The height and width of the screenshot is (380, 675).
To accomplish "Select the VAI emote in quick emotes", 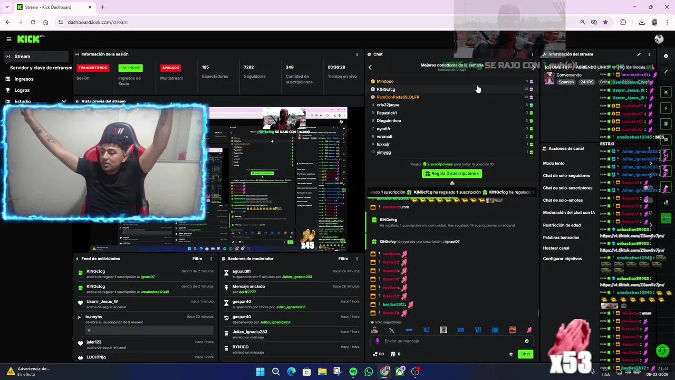I will tap(478, 330).
